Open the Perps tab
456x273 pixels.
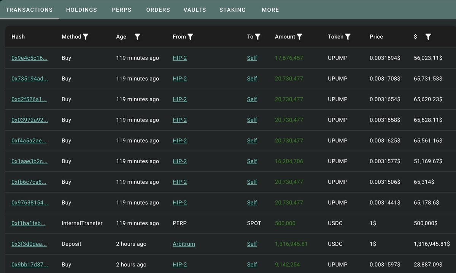point(122,10)
